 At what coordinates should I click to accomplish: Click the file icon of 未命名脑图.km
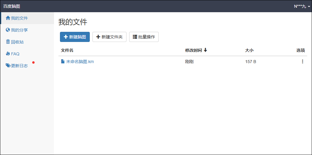[x=63, y=62]
